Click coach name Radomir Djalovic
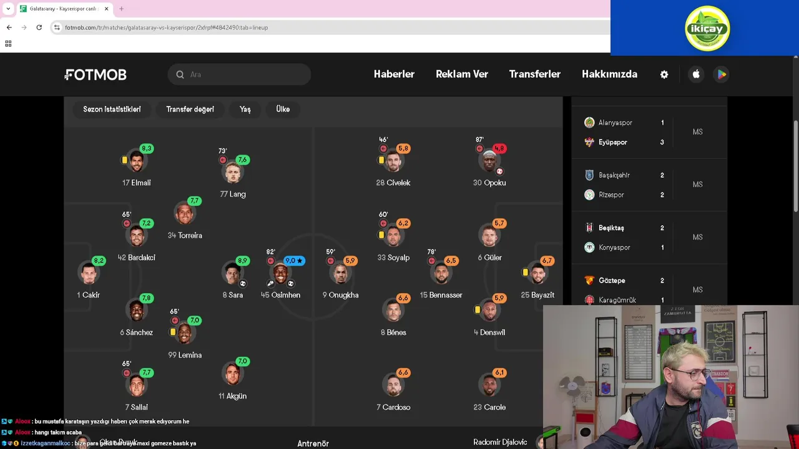Screen dimensions: 799x449 tap(500, 442)
